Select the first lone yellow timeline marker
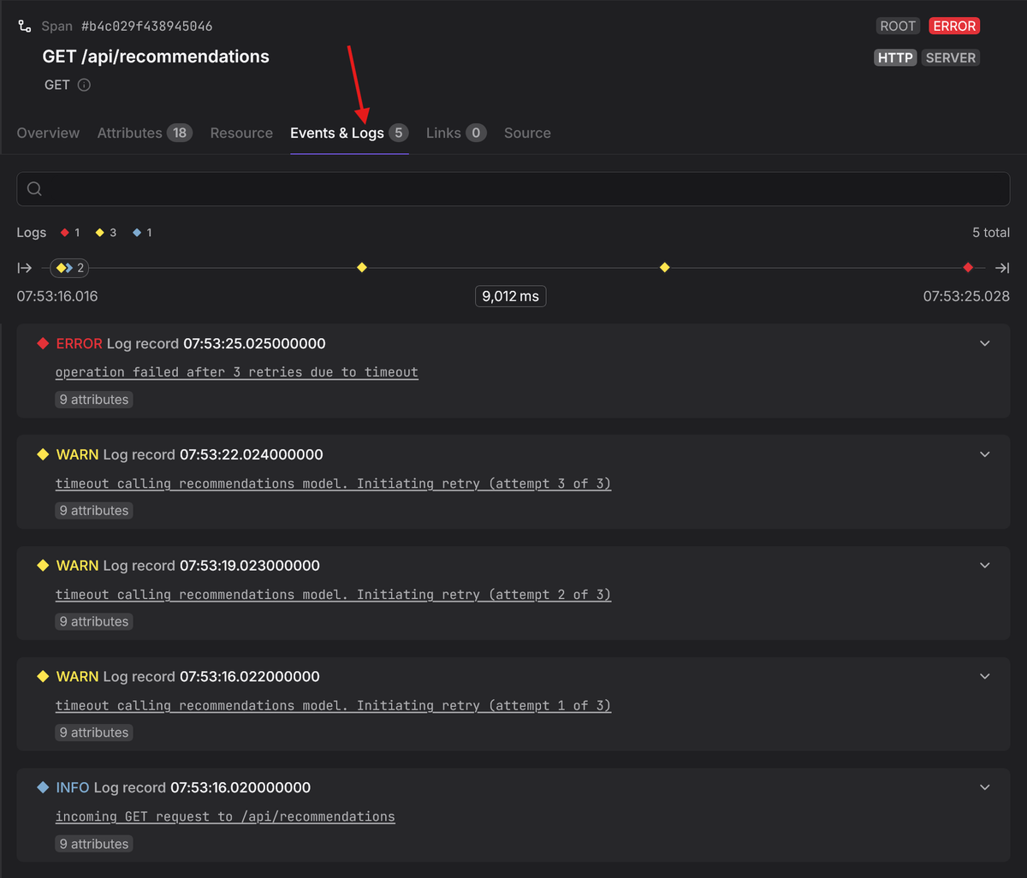 pyautogui.click(x=362, y=268)
